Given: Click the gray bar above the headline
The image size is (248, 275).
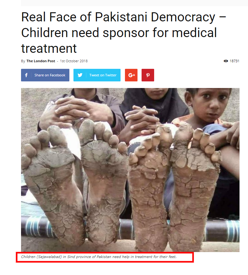Looking at the screenshot, I should point(134,3).
